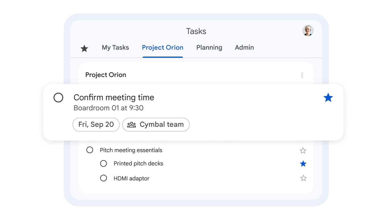This screenshot has height=220, width=392.
Task: Open the Fri, Sep 20 date chip
Action: click(96, 125)
